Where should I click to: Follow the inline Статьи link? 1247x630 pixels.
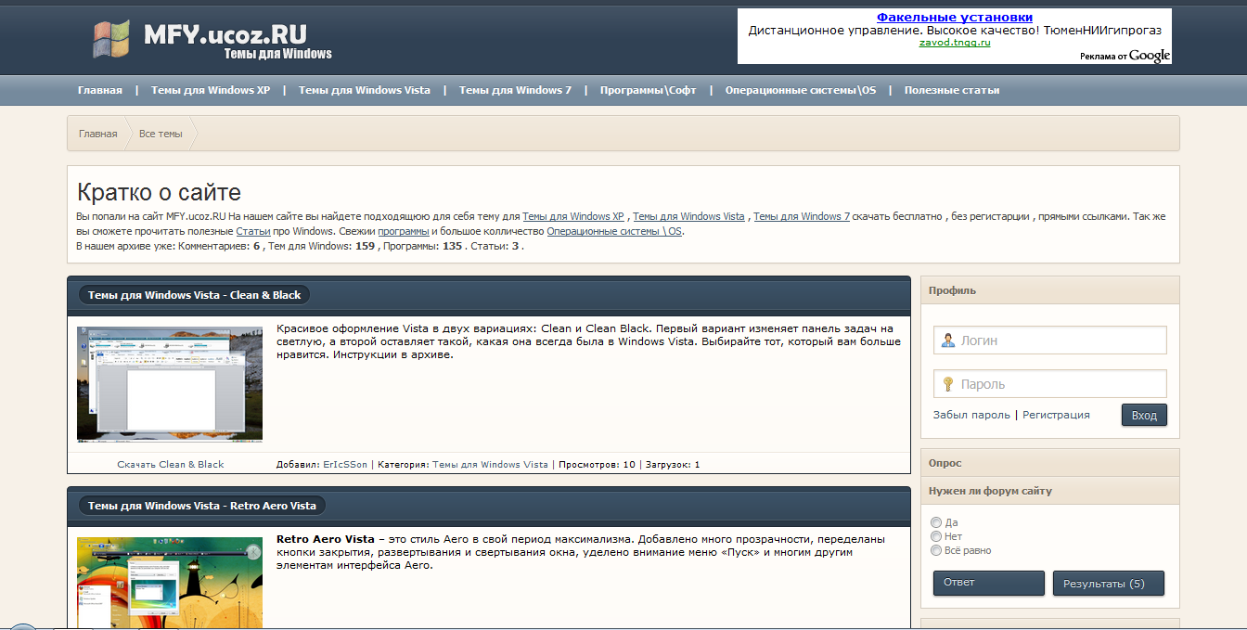(253, 231)
